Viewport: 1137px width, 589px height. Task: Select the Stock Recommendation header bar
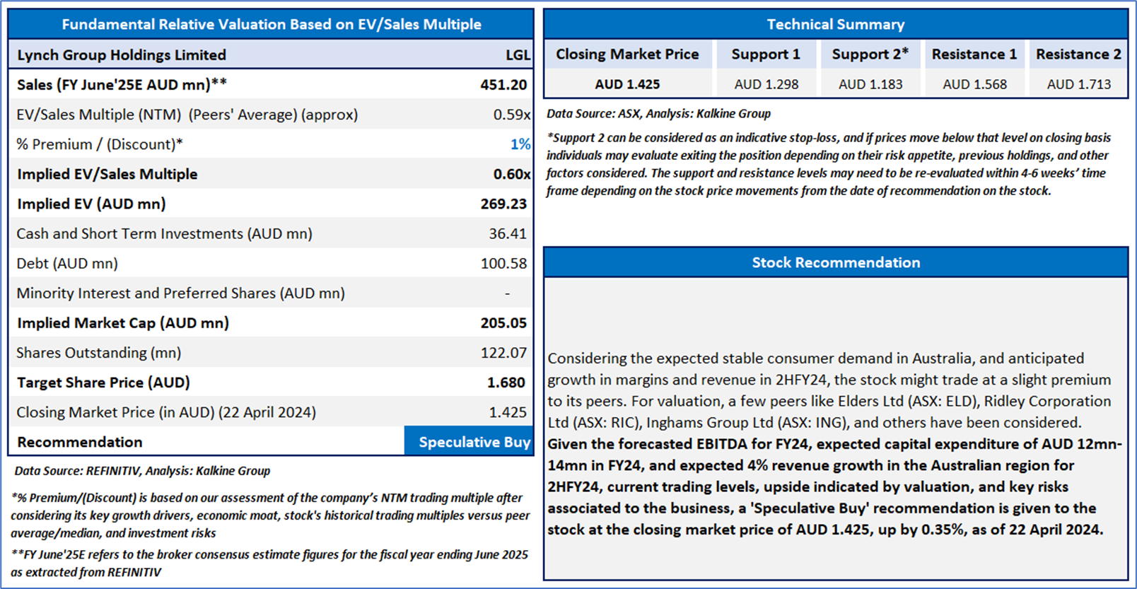(x=835, y=262)
